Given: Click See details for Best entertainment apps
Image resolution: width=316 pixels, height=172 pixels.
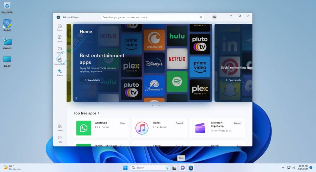Looking at the screenshot, I should pyautogui.click(x=92, y=80).
